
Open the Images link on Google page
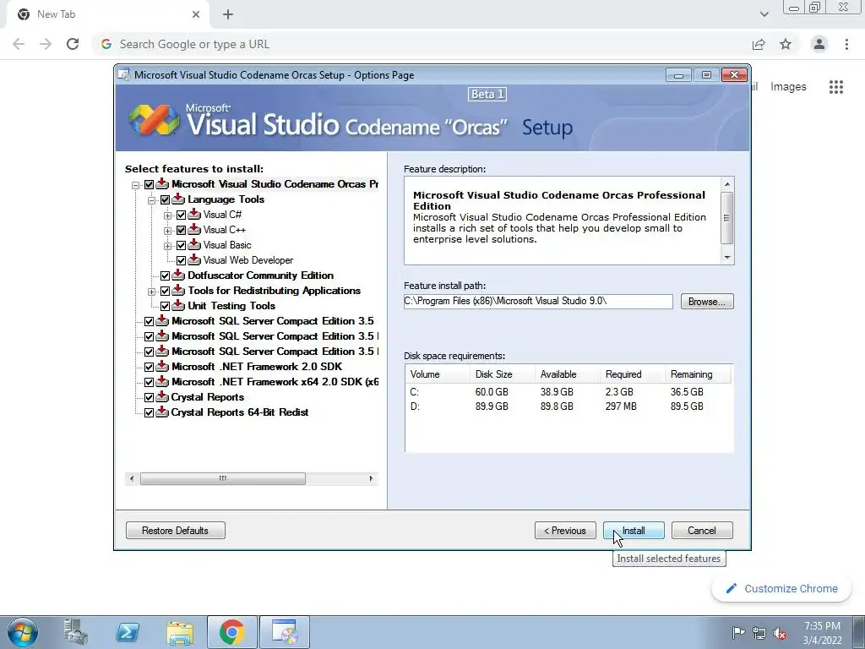[x=788, y=87]
